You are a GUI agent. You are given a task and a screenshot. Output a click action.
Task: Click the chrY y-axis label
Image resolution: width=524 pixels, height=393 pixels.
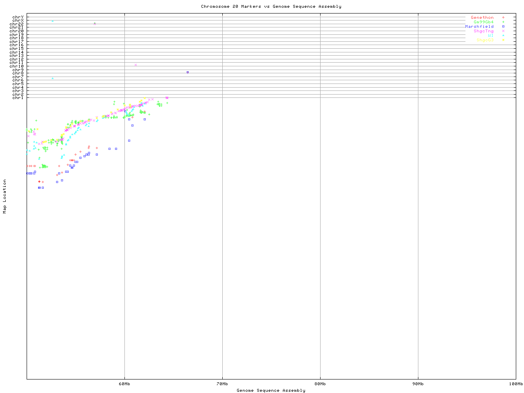coord(18,17)
